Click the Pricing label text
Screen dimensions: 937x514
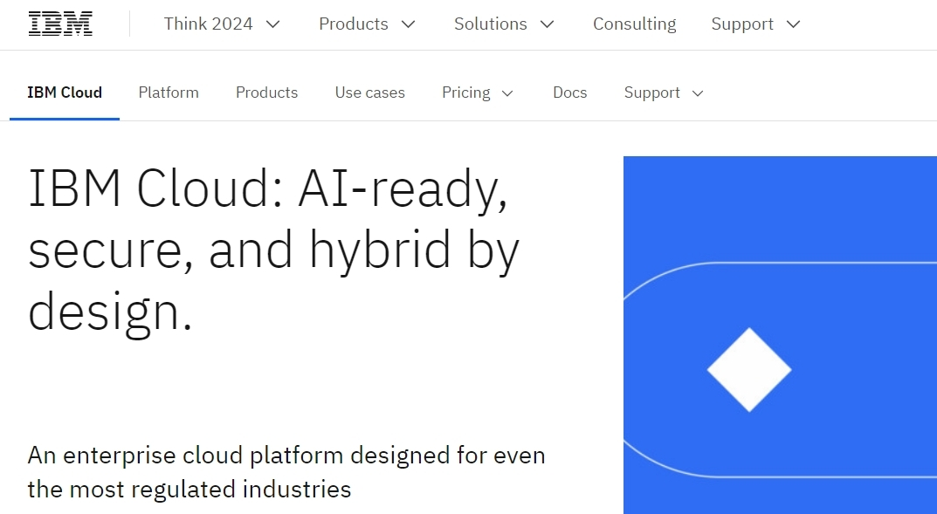coord(465,93)
